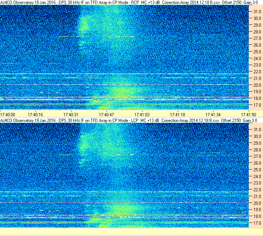The height and width of the screenshot is (236, 263).
Task: Click the 23.0 frequency label in RCP panel
Action: pos(257,65)
